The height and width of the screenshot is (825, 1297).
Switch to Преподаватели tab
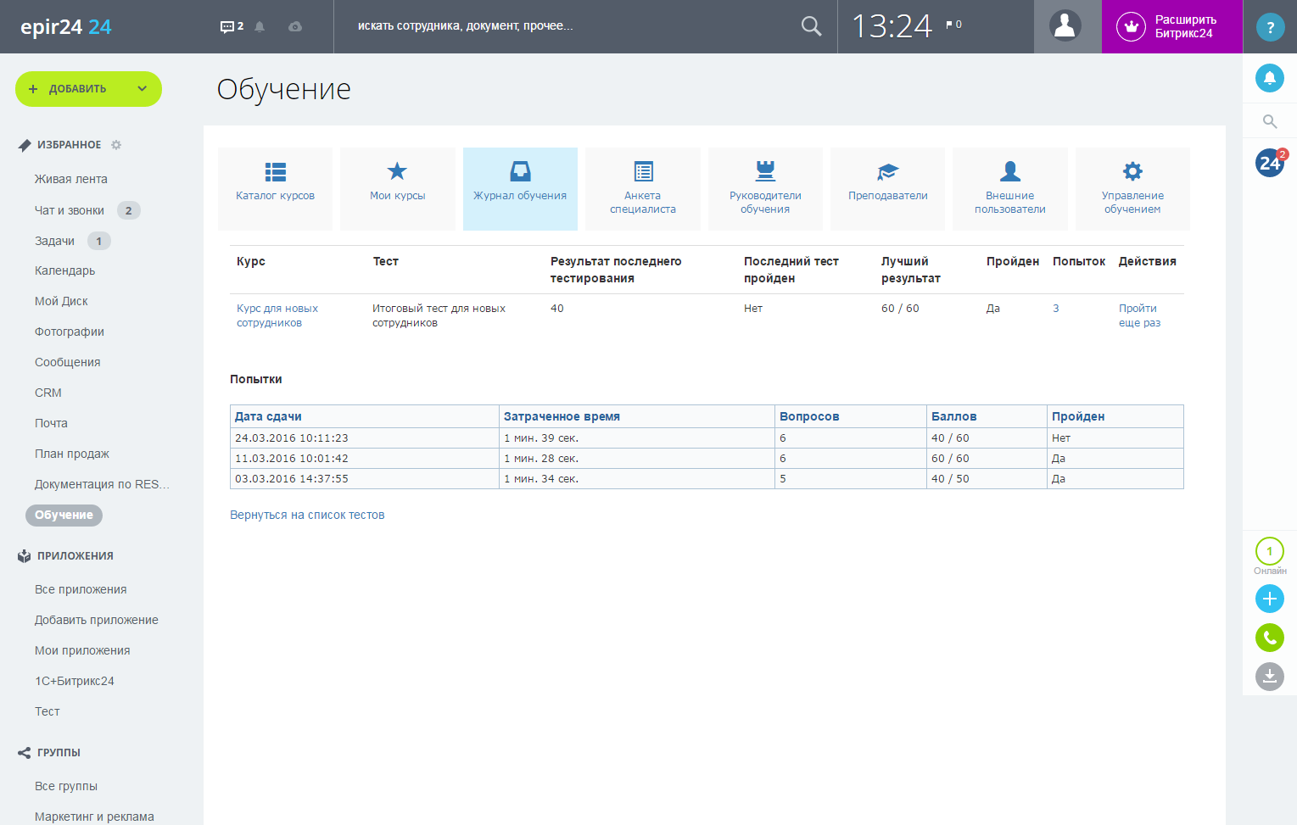click(888, 189)
